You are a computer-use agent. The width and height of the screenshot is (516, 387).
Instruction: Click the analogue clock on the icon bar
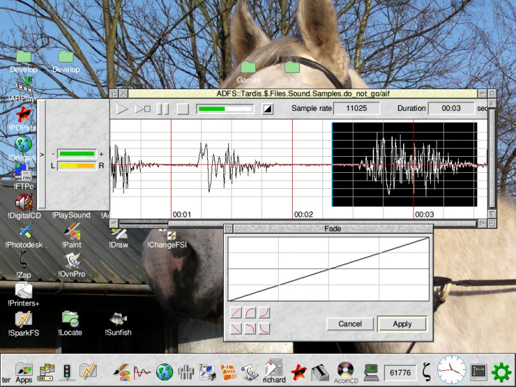[451, 370]
